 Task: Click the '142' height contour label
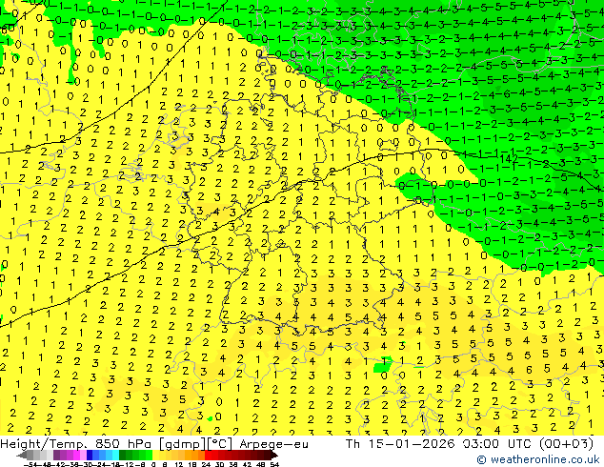pos(509,158)
